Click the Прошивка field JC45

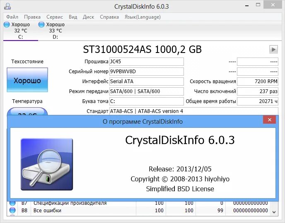[147, 62]
